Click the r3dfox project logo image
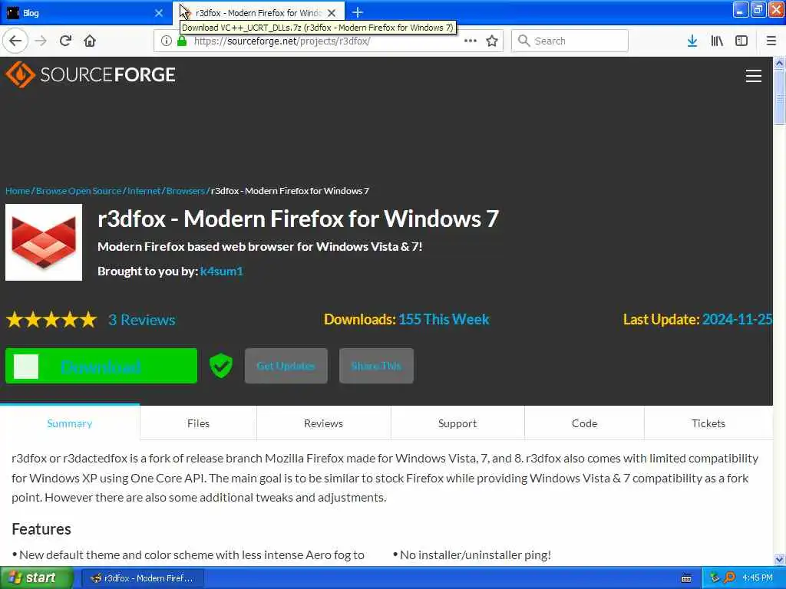The image size is (786, 589). coord(44,242)
